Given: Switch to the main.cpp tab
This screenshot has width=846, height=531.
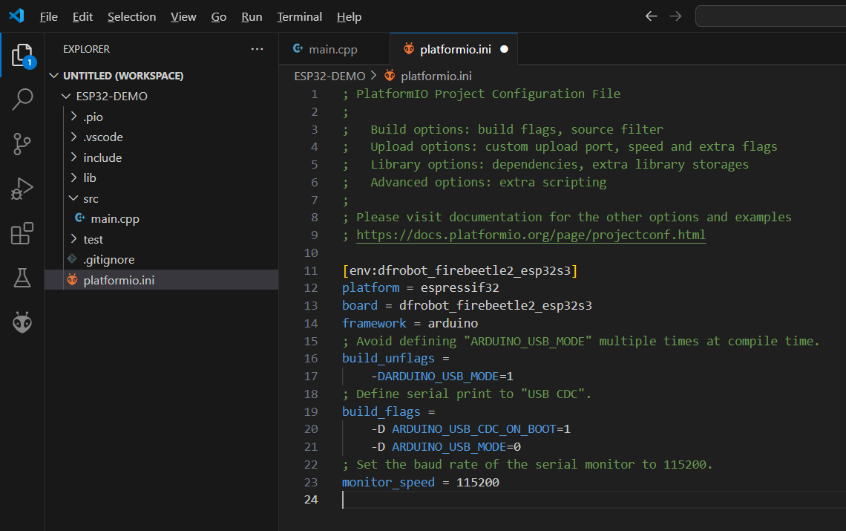Looking at the screenshot, I should click(332, 49).
